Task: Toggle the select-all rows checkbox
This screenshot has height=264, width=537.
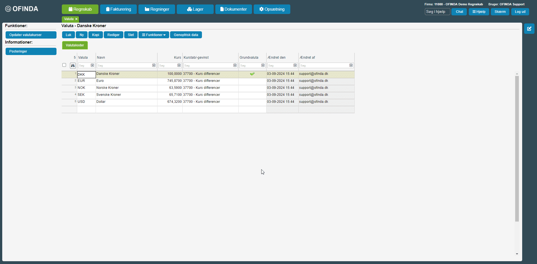Action: click(64, 65)
